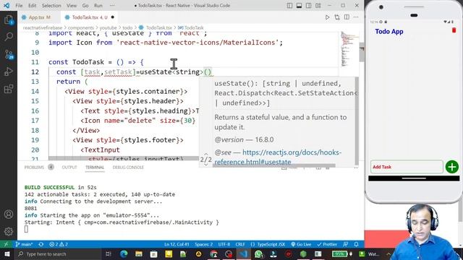Click the main branch status item
The image size is (463, 260).
[x=24, y=244]
